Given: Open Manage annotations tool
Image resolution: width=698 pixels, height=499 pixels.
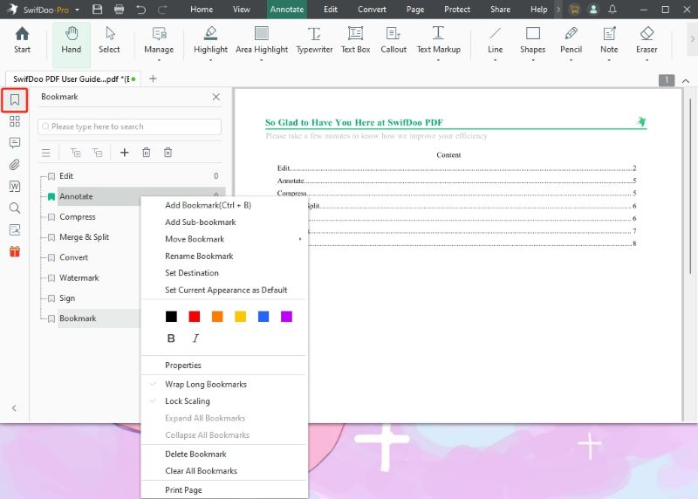Looking at the screenshot, I should (159, 42).
